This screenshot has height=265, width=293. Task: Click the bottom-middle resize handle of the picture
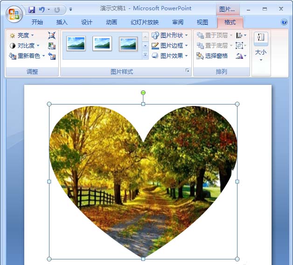click(x=143, y=259)
